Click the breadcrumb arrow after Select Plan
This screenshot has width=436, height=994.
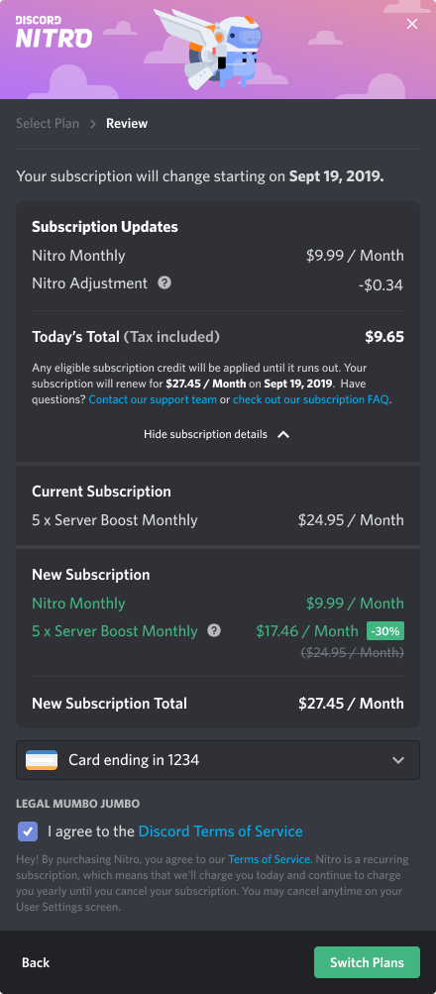click(x=92, y=124)
